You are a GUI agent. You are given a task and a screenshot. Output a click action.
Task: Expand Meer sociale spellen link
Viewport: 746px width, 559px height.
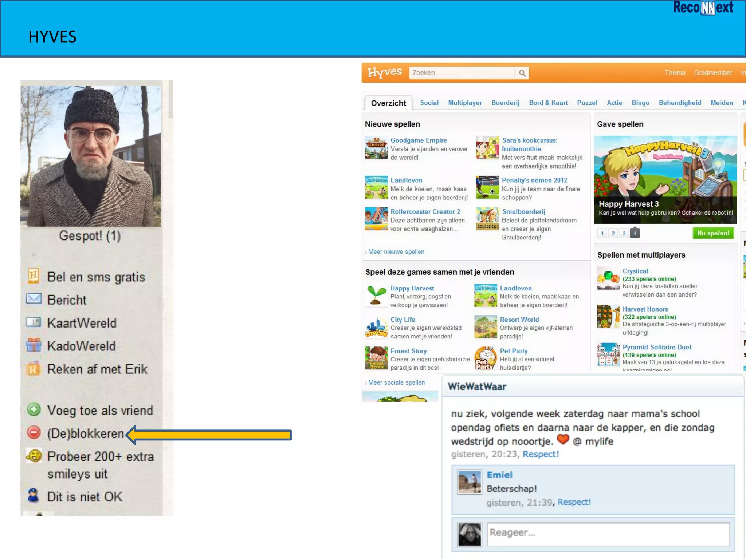(x=396, y=382)
